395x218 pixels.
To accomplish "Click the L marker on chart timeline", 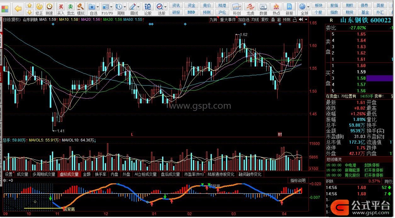I will [132, 135].
